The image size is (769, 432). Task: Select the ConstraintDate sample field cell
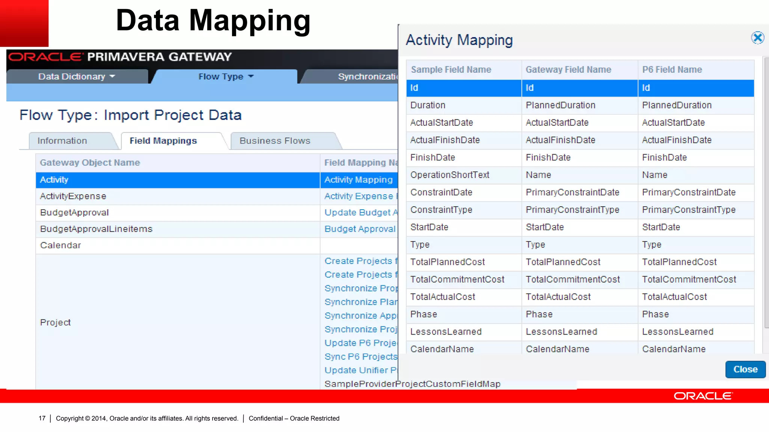464,192
